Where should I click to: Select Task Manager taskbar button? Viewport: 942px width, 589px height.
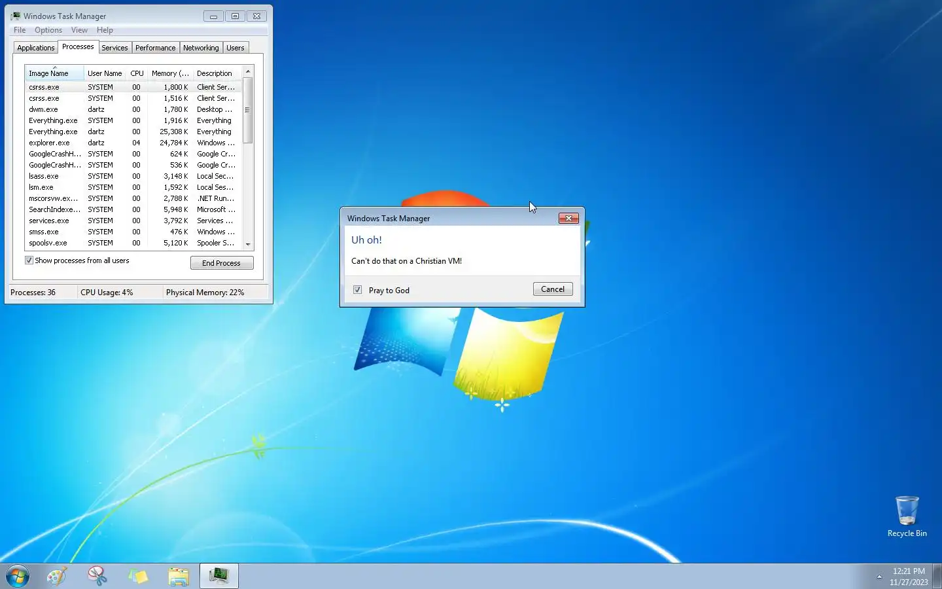pyautogui.click(x=218, y=576)
